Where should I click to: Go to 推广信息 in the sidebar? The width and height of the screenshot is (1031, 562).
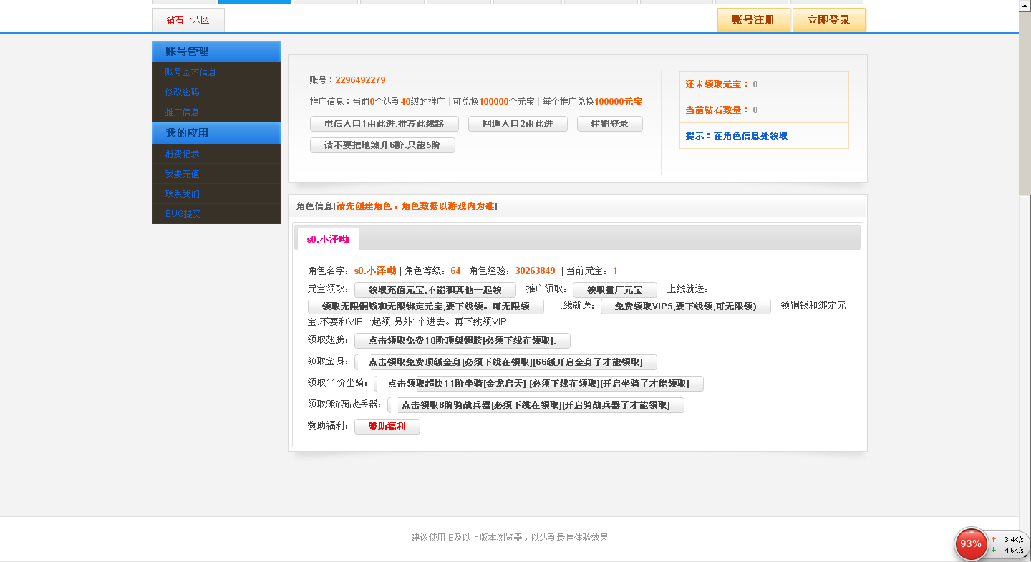coord(182,112)
